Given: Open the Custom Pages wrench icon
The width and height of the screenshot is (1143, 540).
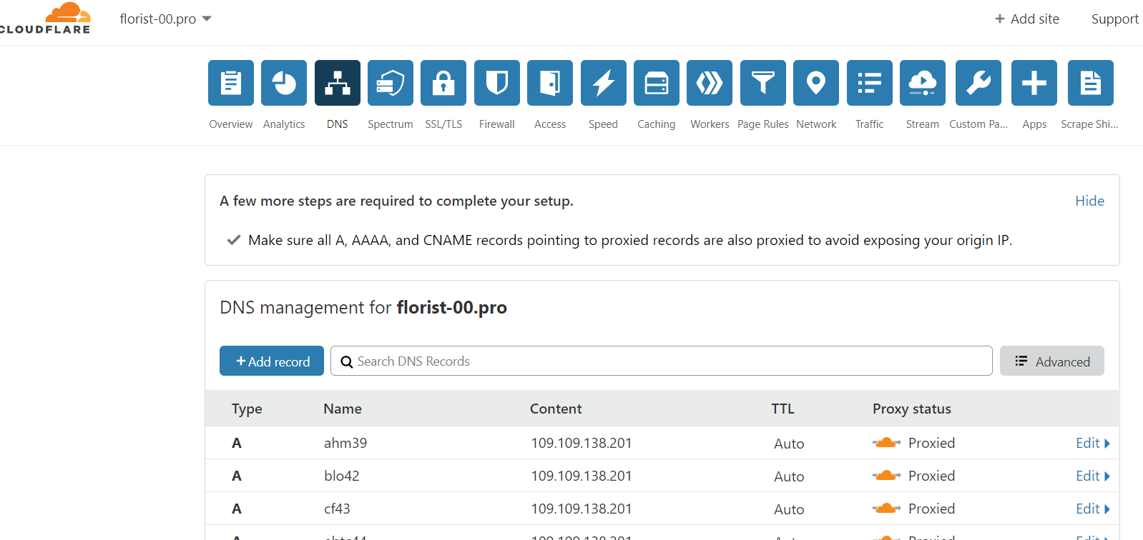Looking at the screenshot, I should pos(978,83).
